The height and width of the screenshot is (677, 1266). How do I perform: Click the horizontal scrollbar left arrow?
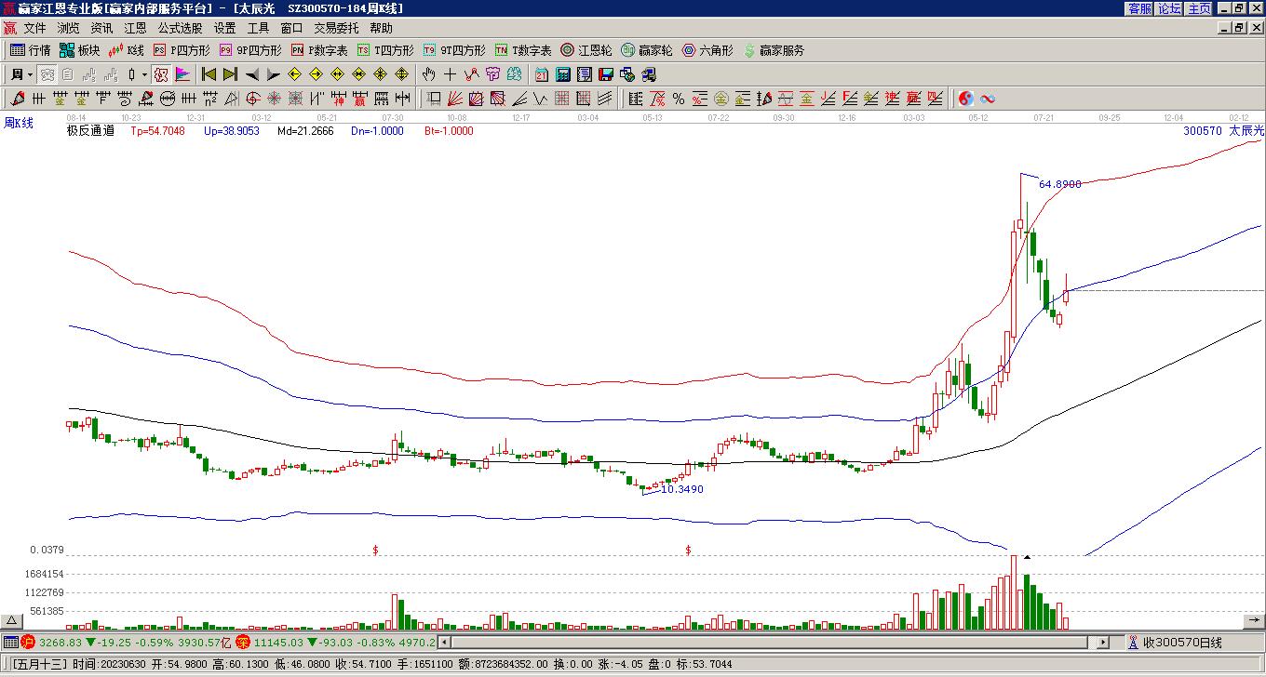[444, 642]
